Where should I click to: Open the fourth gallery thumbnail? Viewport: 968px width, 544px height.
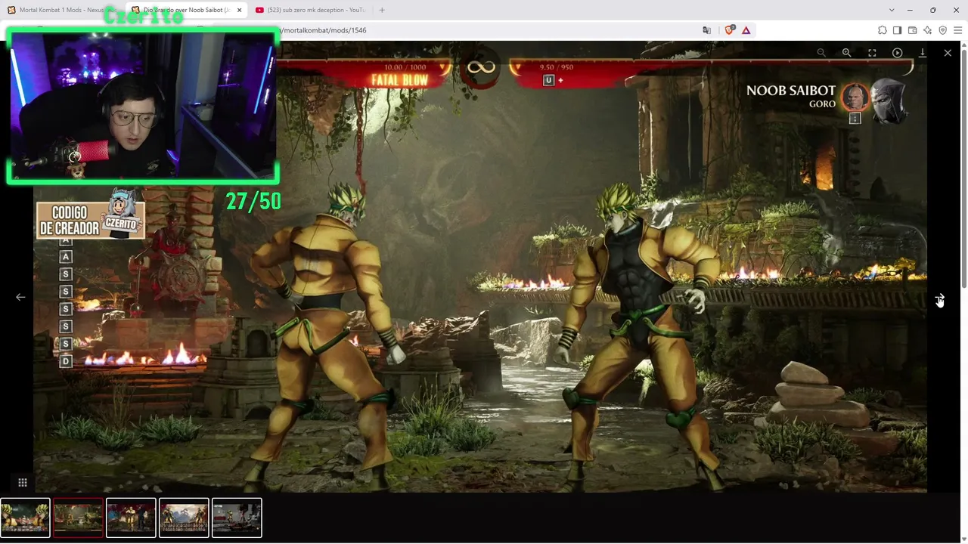click(184, 518)
